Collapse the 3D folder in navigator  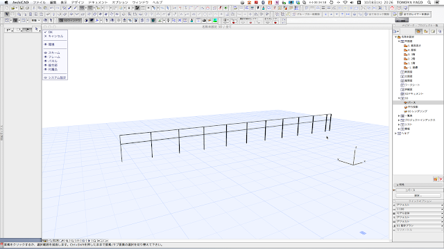(x=400, y=98)
